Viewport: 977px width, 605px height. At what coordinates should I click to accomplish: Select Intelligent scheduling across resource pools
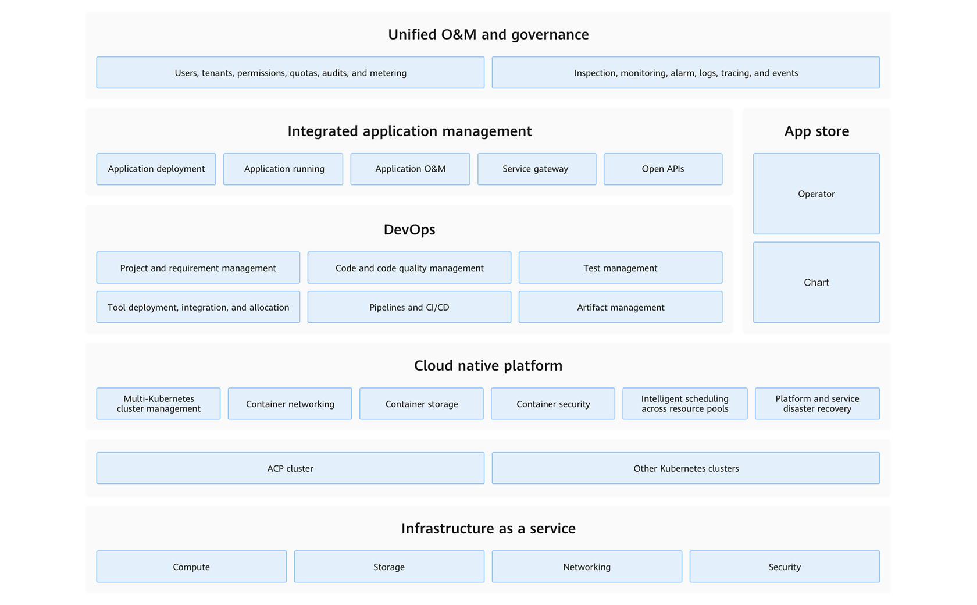point(685,404)
